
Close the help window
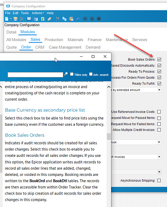tap(105, 56)
